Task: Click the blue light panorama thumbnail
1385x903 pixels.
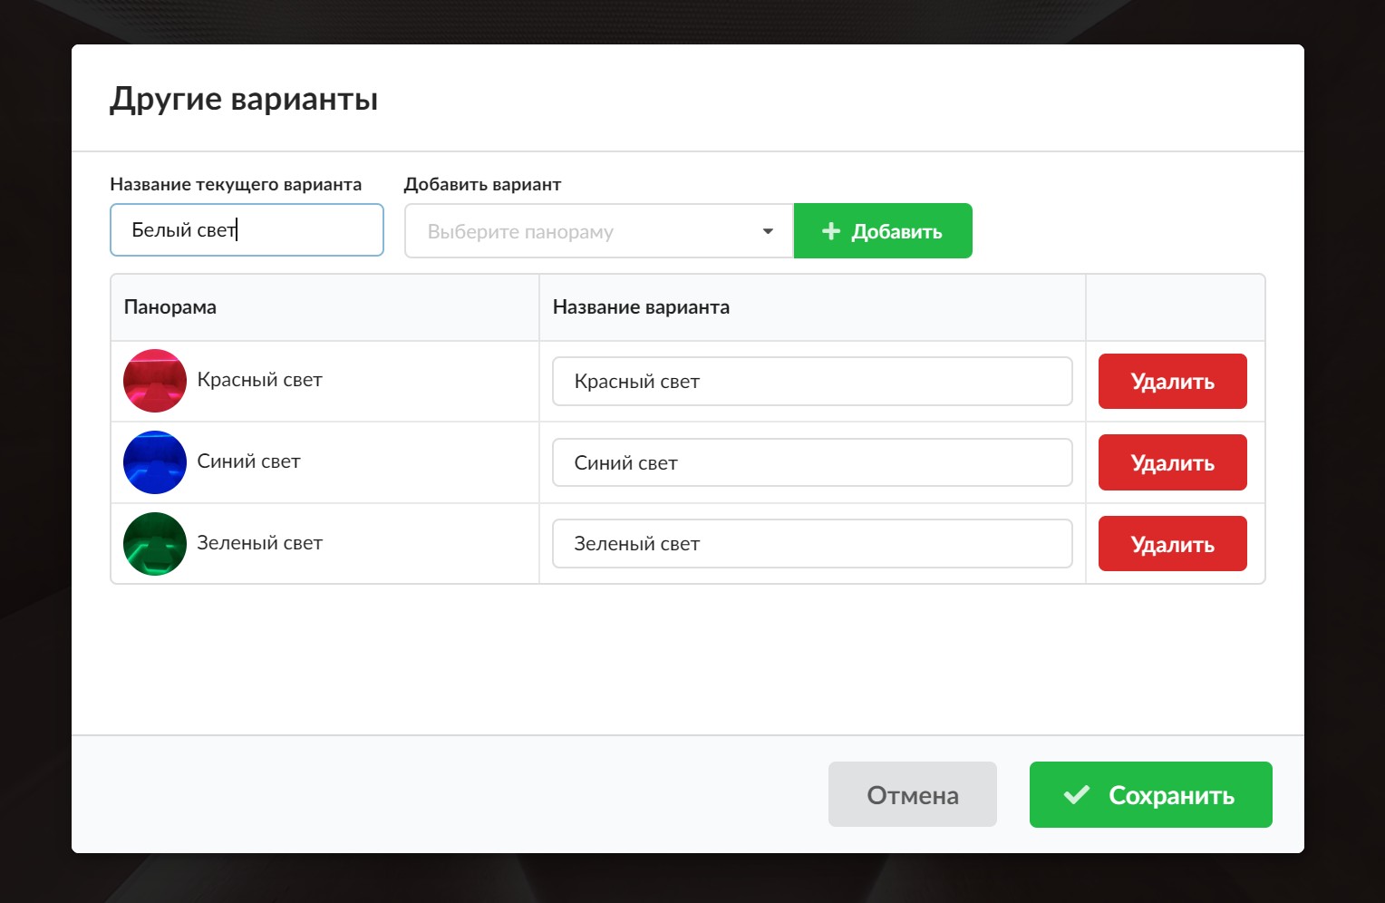Action: pyautogui.click(x=155, y=462)
